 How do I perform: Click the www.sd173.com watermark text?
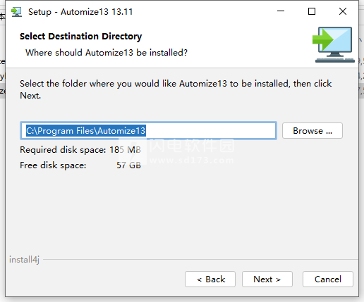(192, 161)
